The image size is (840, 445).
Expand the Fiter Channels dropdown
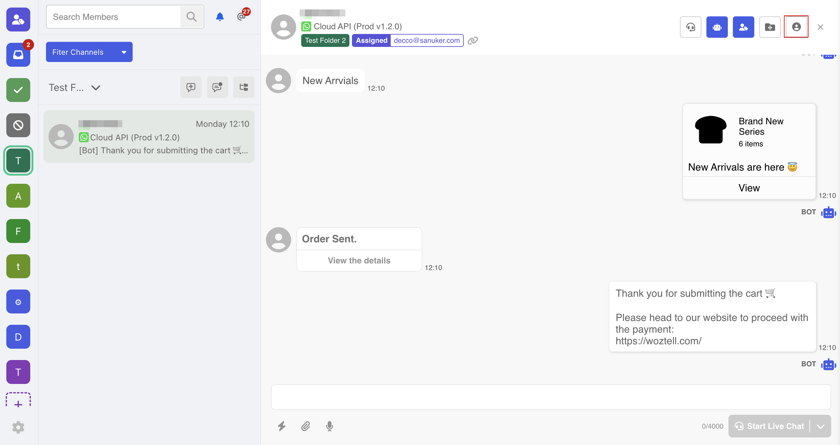pos(89,52)
